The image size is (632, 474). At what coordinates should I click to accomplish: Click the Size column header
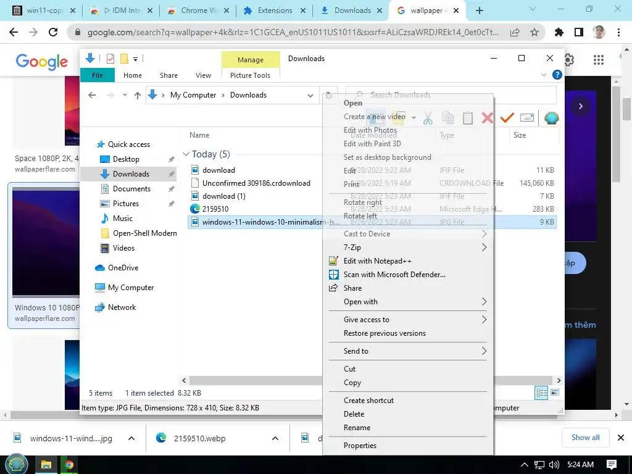(x=520, y=135)
